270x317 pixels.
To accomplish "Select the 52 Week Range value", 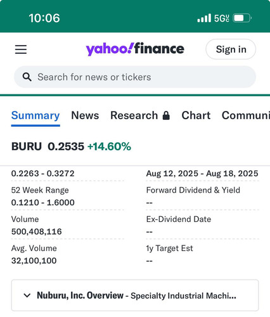I will point(43,203).
